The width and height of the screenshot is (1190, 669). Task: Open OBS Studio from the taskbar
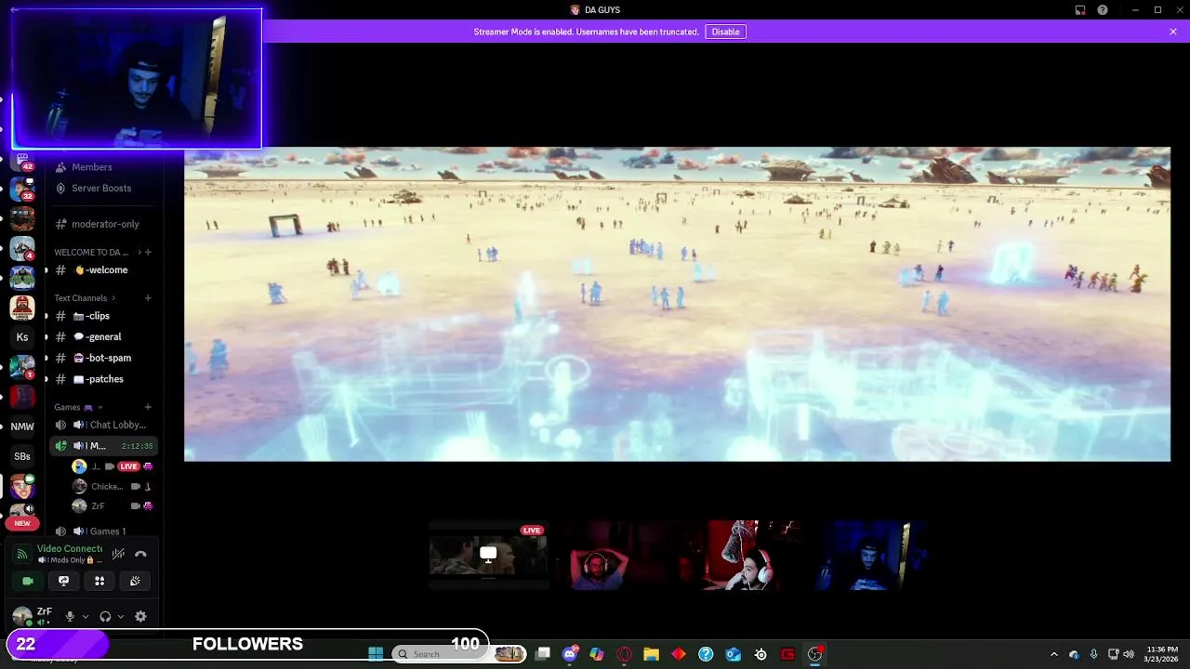(815, 654)
